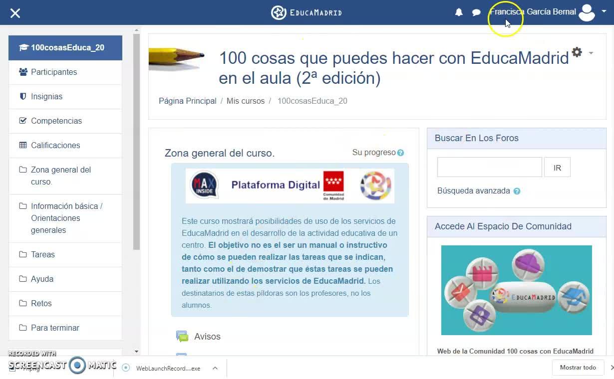The image size is (614, 379).
Task: Click Mostrar todo downloads button
Action: click(x=578, y=368)
